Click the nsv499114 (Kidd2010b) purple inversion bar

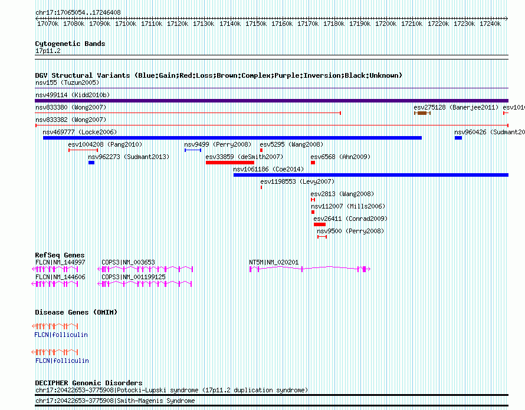coord(271,101)
